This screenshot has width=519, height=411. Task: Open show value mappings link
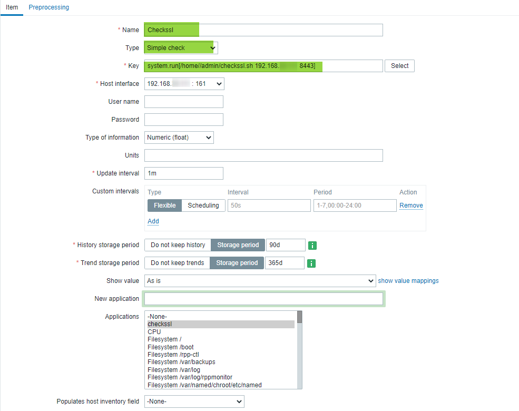tap(408, 281)
